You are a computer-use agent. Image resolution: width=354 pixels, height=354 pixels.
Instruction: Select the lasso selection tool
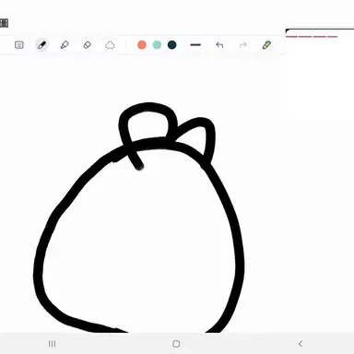coord(110,45)
